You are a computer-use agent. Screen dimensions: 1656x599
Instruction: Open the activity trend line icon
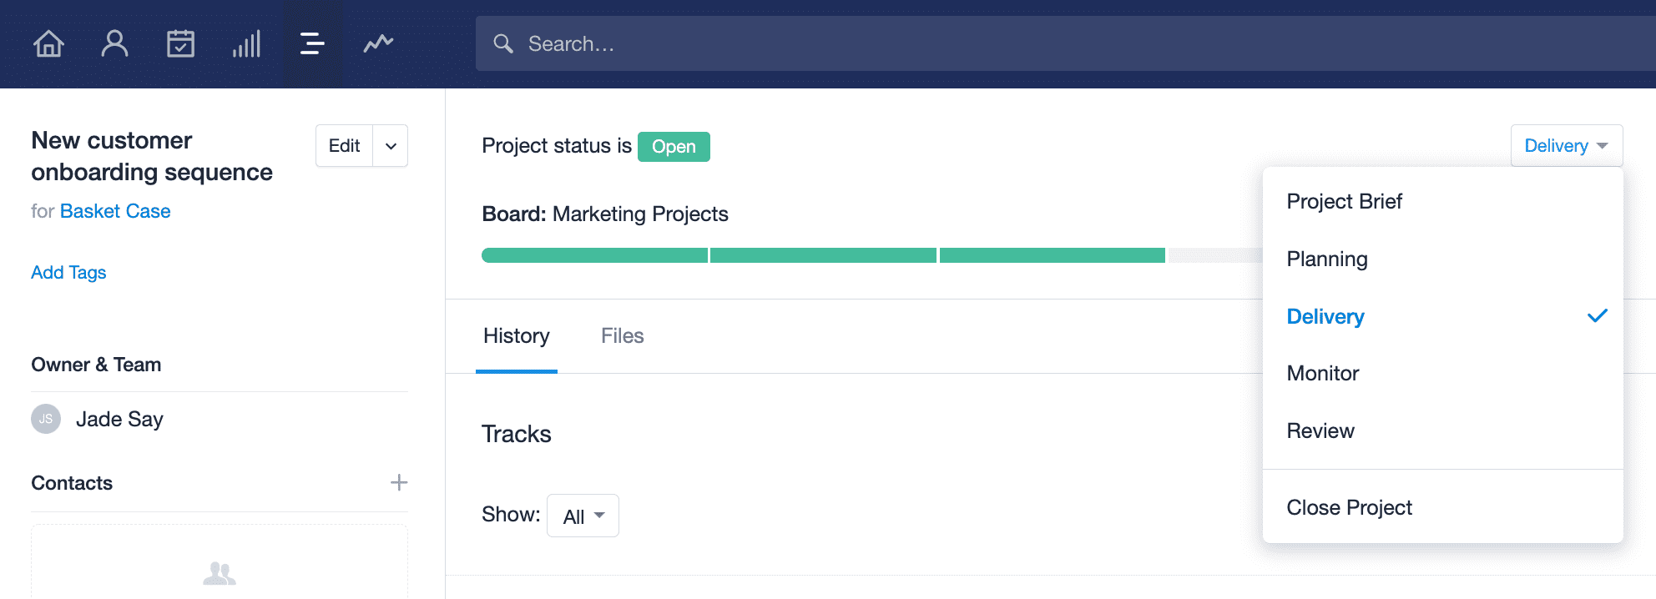click(378, 43)
